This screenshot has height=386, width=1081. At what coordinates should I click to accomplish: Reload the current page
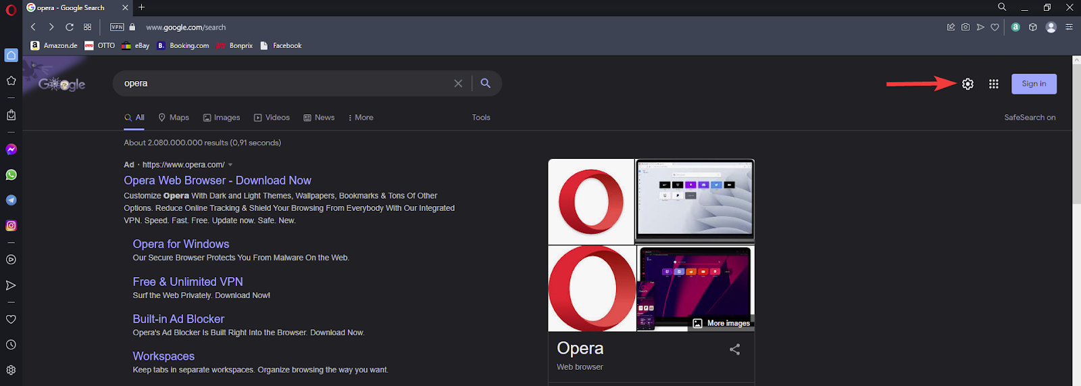pyautogui.click(x=70, y=27)
